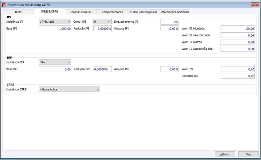Click Valor IPI Outros não dest. field
This screenshot has height=160, width=261.
click(x=238, y=49)
